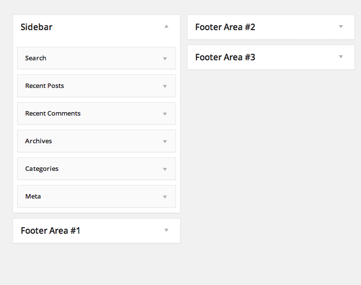Expand Footer Area #2 arrow
The height and width of the screenshot is (285, 361).
(x=341, y=27)
